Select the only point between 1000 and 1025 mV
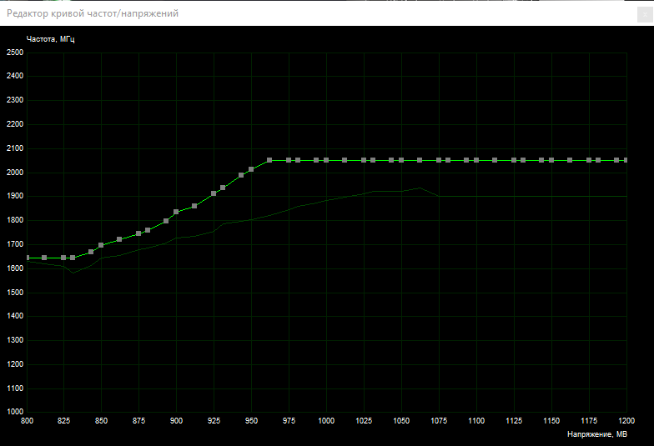The width and height of the screenshot is (654, 446). tap(345, 160)
